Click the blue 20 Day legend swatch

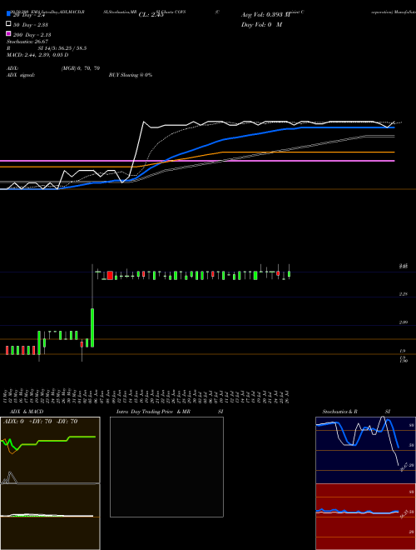point(8,14)
